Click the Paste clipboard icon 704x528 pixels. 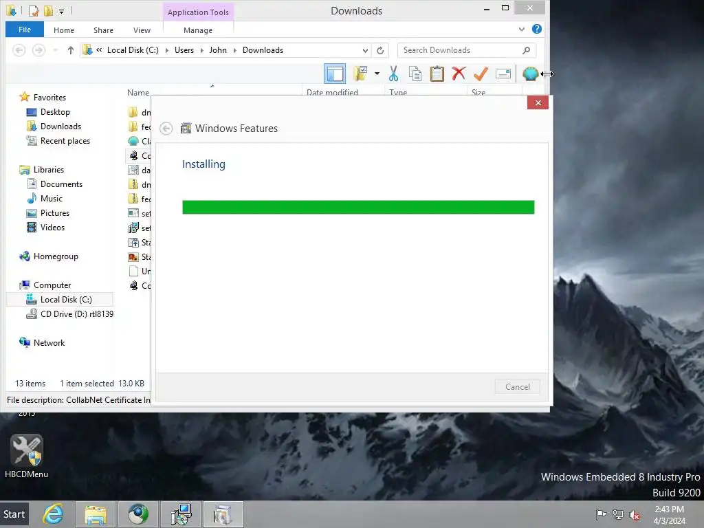click(x=437, y=74)
